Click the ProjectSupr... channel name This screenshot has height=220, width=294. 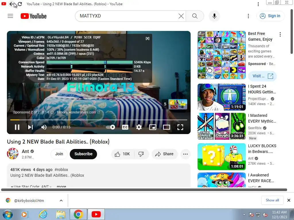(258, 99)
